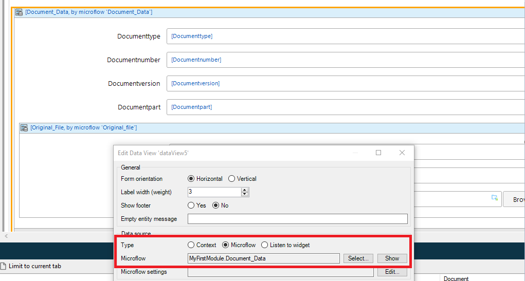Click the Documentnumber input field
The image size is (525, 281).
pos(346,60)
